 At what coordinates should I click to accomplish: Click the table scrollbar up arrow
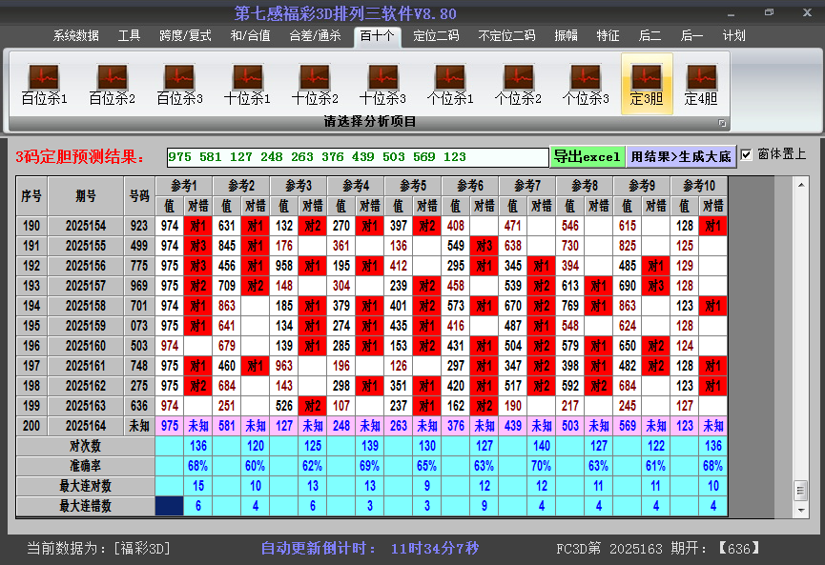click(801, 185)
